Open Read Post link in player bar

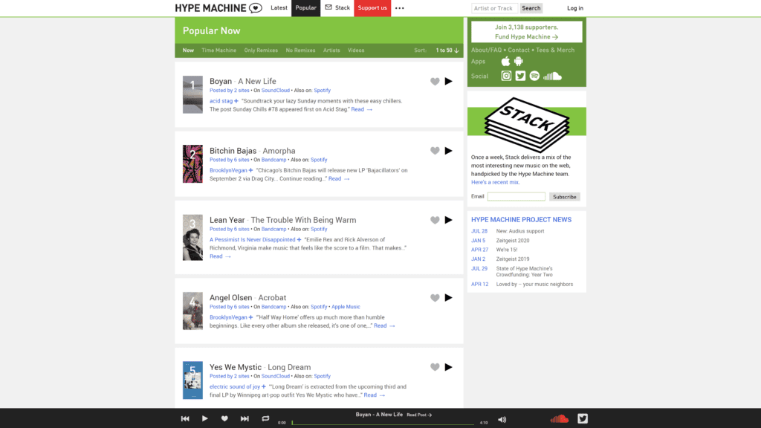point(419,415)
